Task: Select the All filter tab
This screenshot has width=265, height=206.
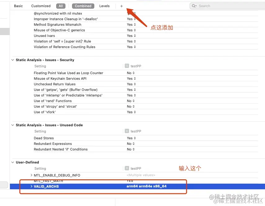Action: [x=61, y=6]
